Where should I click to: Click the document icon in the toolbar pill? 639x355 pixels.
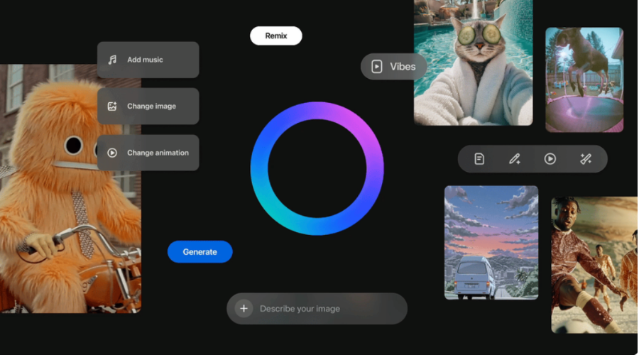click(479, 159)
